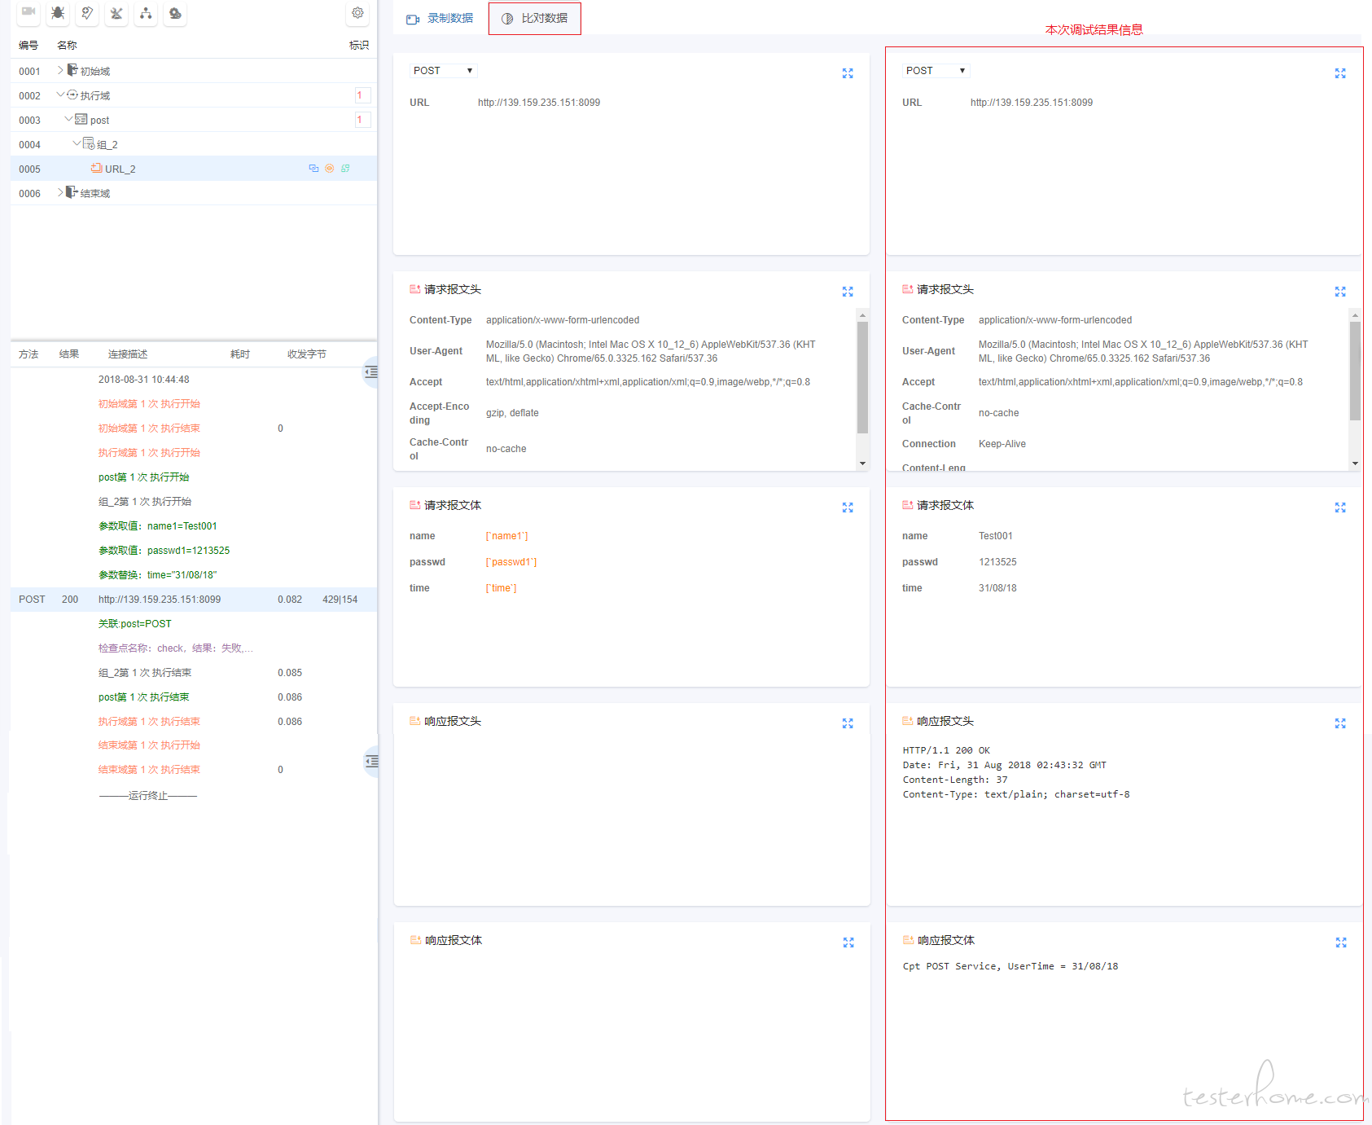Expand the 初始域 tree node
Image resolution: width=1372 pixels, height=1125 pixels.
coord(60,70)
